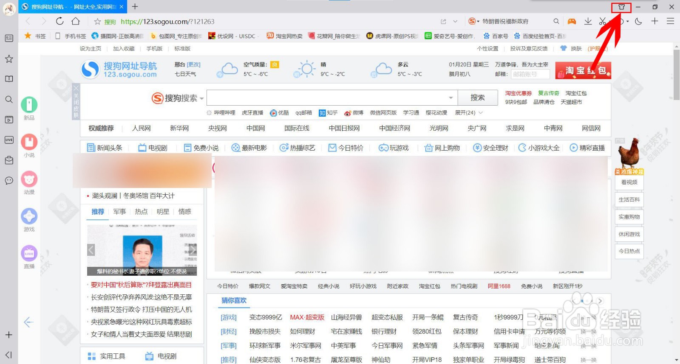Switch to the 明星 news tab
The height and width of the screenshot is (364, 680).
(x=163, y=212)
